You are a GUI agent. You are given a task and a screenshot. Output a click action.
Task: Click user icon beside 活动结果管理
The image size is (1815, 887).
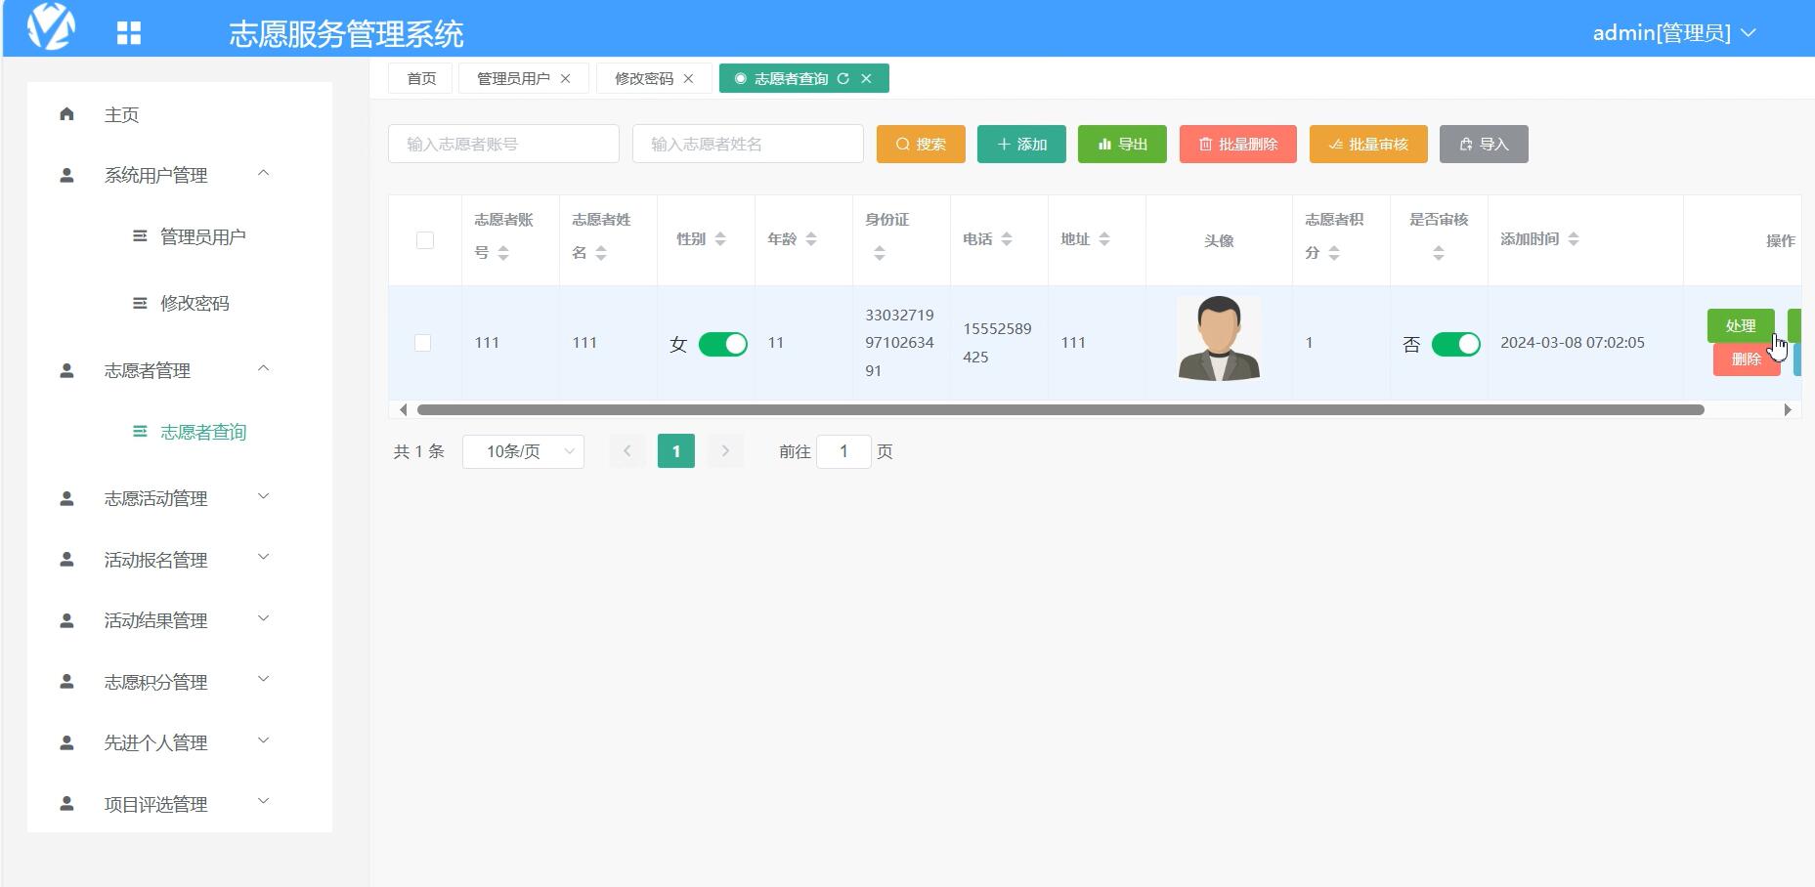tap(66, 620)
